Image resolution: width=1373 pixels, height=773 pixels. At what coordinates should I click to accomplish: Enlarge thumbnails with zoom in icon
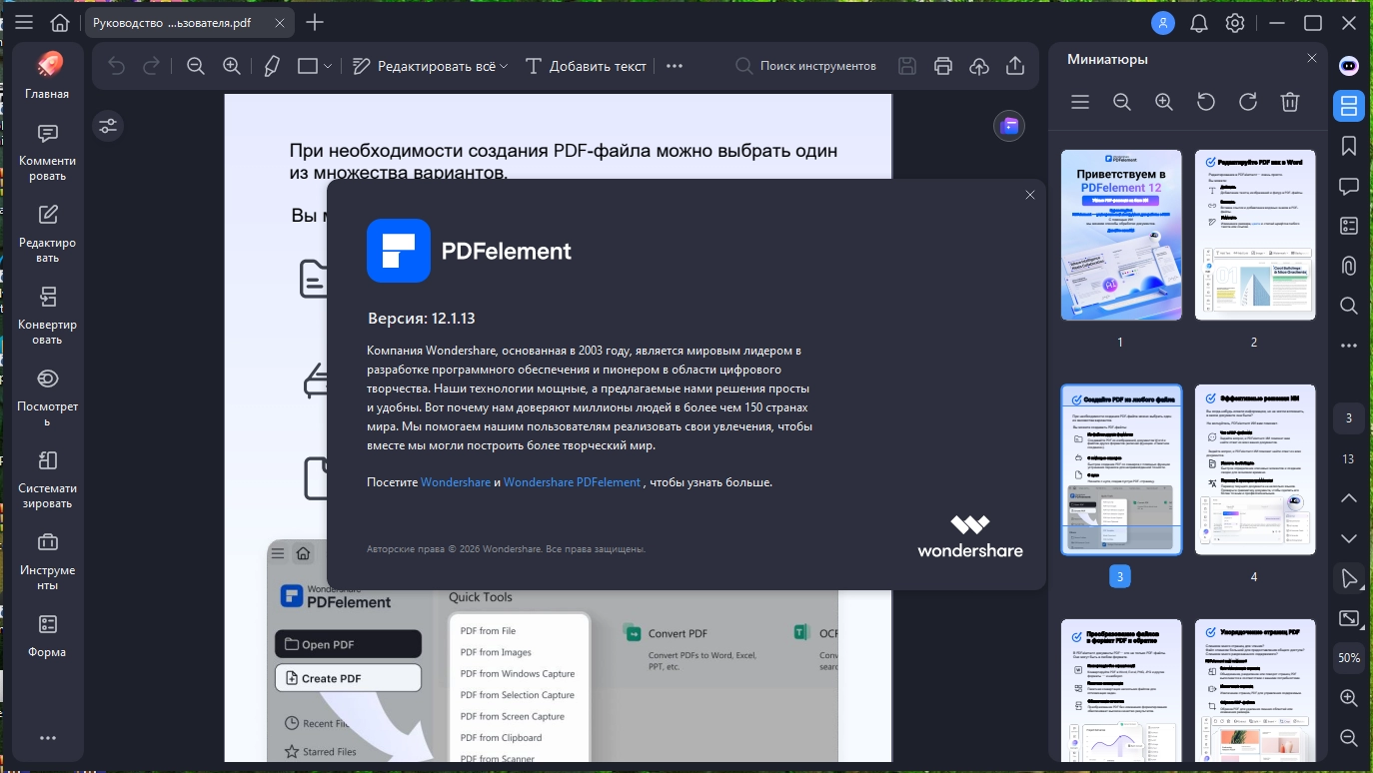coord(1164,102)
